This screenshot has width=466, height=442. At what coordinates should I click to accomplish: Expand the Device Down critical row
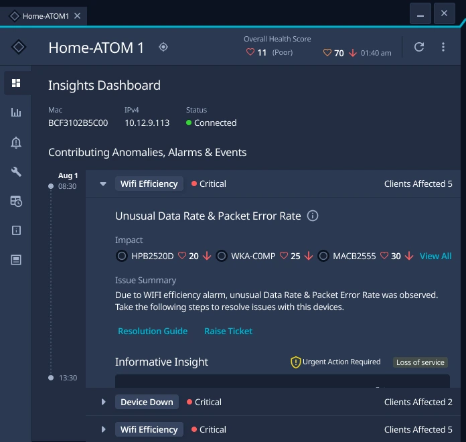click(103, 402)
